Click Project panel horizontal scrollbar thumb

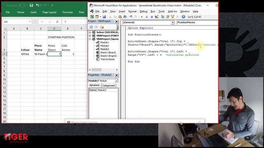click(x=97, y=69)
